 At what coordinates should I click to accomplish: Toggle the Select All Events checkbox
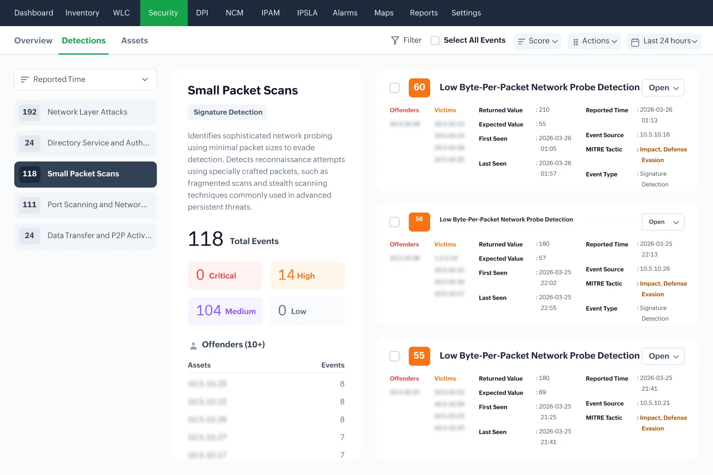[435, 40]
